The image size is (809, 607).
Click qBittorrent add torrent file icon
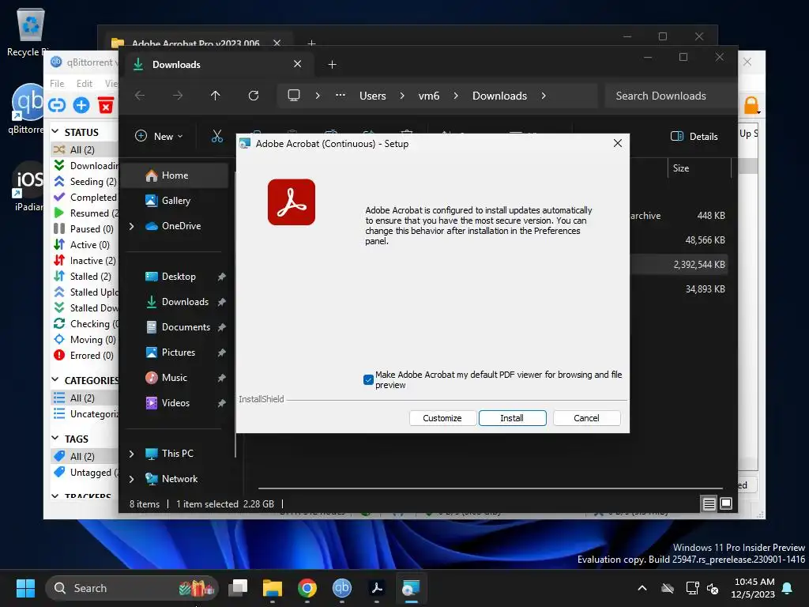point(81,105)
